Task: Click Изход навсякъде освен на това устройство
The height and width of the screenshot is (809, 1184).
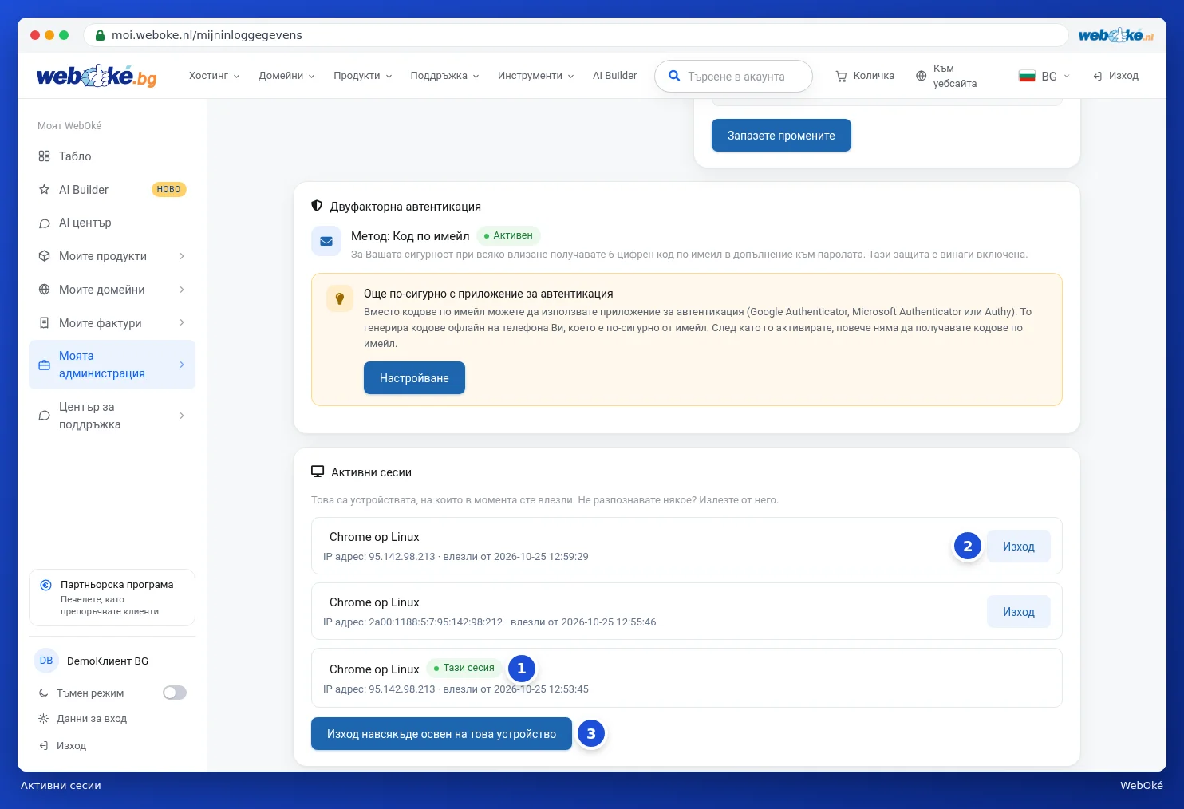Action: point(441,734)
